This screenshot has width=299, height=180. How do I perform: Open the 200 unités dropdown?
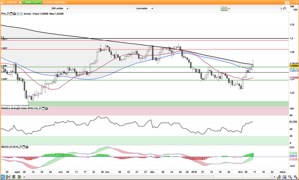[x=60, y=8]
